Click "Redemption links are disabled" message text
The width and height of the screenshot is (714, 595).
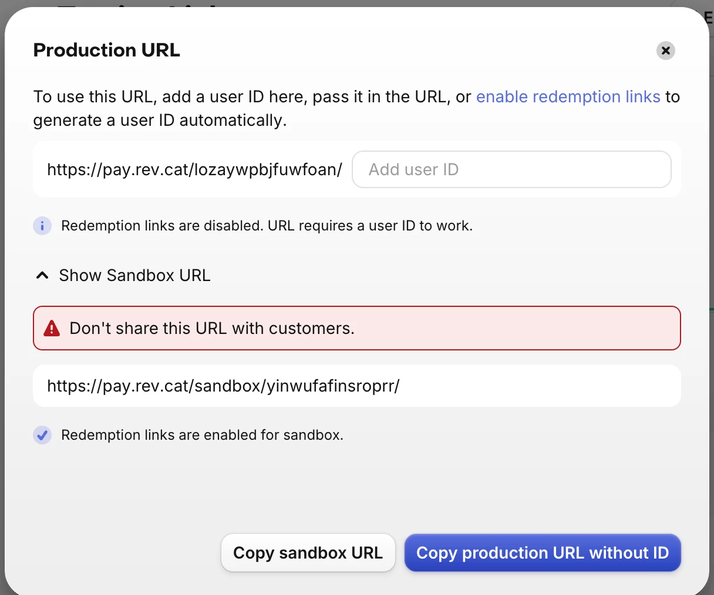click(x=162, y=226)
